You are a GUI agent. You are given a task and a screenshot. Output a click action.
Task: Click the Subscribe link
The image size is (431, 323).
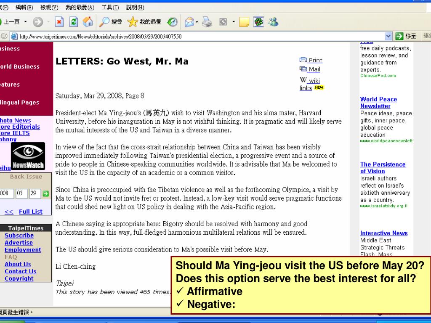pyautogui.click(x=19, y=236)
